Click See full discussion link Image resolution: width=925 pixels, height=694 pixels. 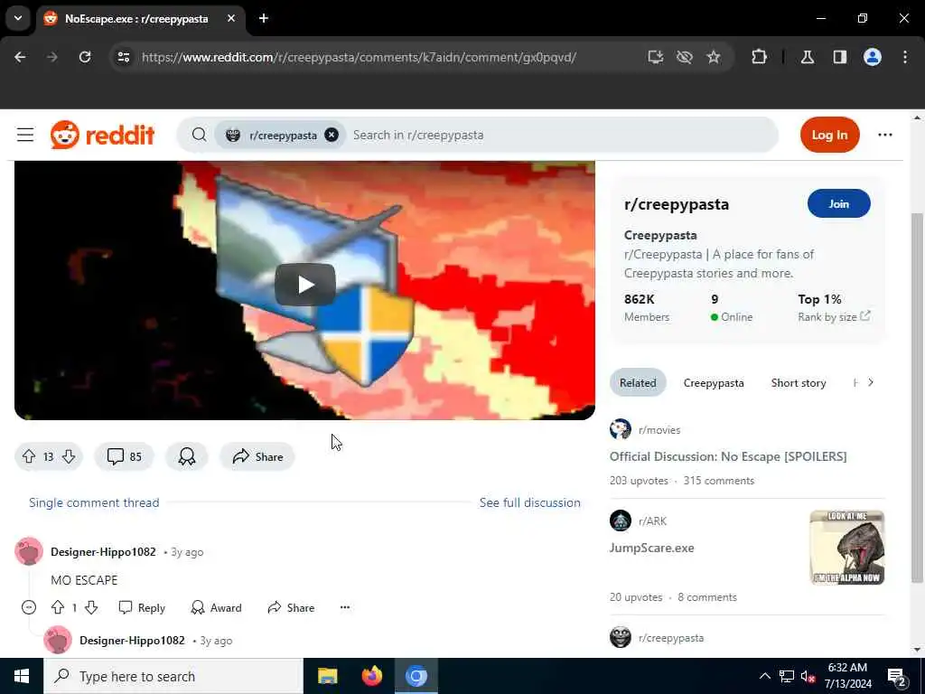click(x=529, y=502)
